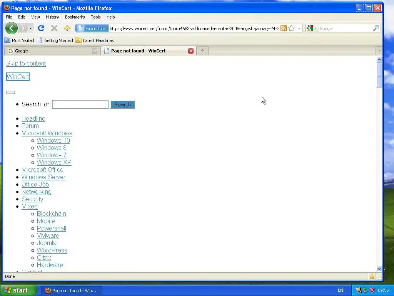394x296 pixels.
Task: Open the Windows XP link
Action: coord(54,162)
